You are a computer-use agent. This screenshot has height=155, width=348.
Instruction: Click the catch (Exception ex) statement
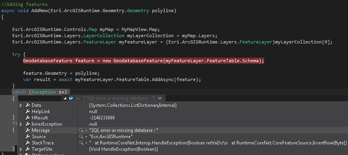40,92
